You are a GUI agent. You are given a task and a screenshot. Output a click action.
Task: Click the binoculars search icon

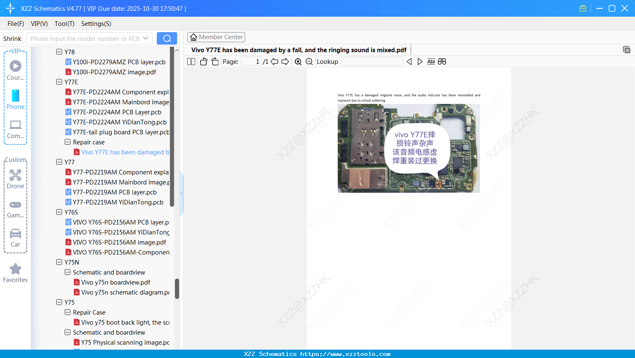[442, 62]
